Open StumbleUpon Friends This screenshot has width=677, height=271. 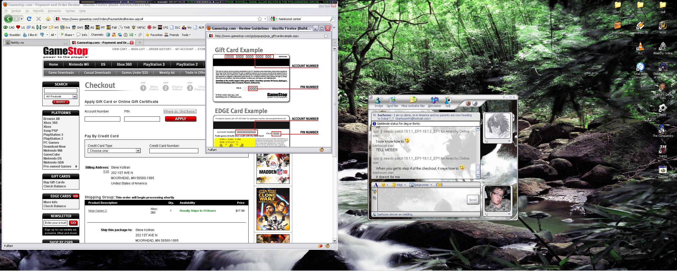coord(172,35)
